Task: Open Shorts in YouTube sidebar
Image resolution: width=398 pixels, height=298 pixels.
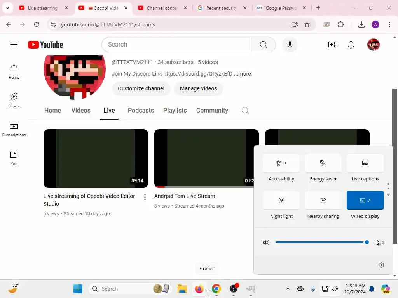Action: pos(14,100)
